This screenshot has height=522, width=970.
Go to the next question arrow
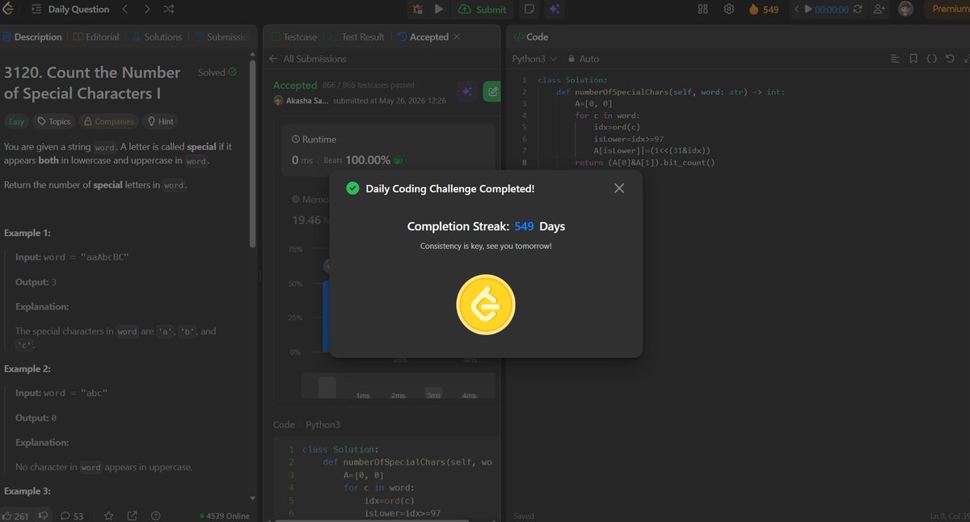(146, 9)
